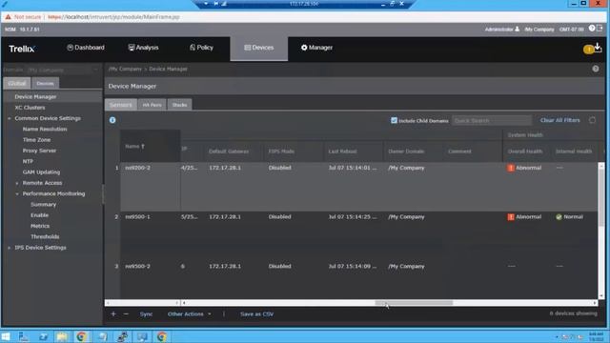Viewport: 610px width, 343px height.
Task: Open page help beside Device Manager breadcrumb
Action: (x=595, y=69)
